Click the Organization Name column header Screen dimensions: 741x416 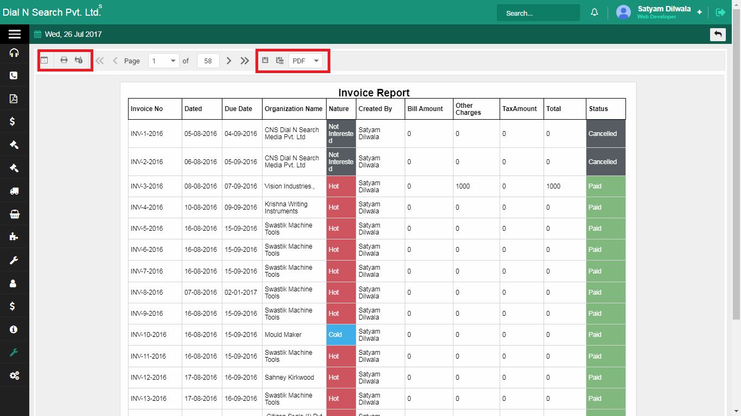tap(294, 109)
